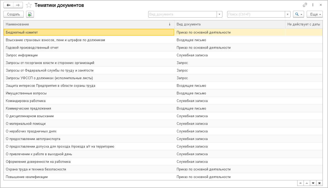Click the Не действует с даты header
328x188 pixels.
click(x=304, y=24)
